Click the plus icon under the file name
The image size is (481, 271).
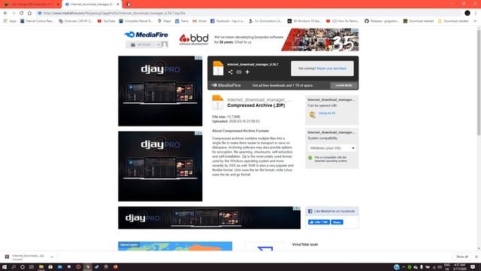[x=247, y=72]
